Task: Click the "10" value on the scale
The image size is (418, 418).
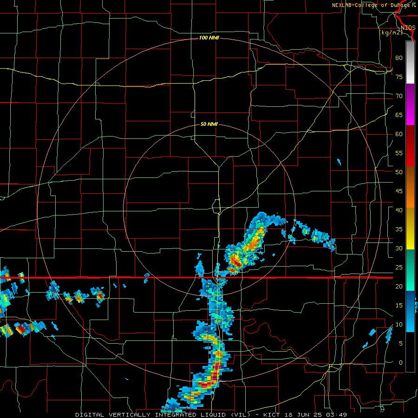Action: [x=399, y=325]
